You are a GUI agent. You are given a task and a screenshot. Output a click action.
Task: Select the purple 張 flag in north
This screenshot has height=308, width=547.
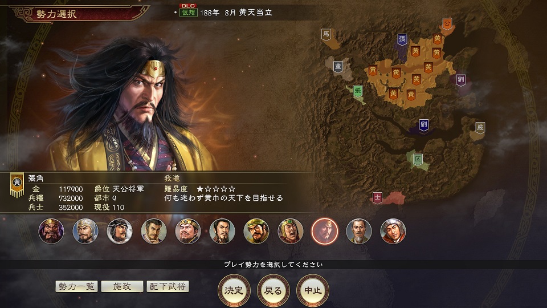coord(402,39)
